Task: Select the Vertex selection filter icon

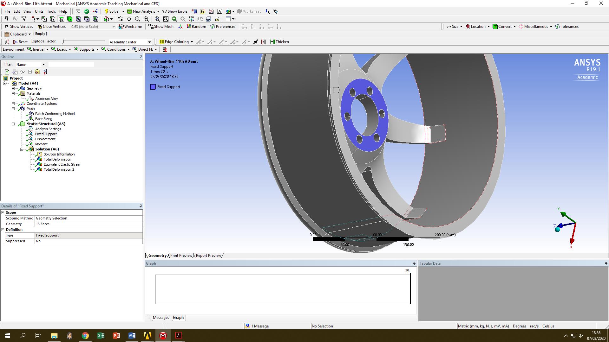Action: point(44,19)
